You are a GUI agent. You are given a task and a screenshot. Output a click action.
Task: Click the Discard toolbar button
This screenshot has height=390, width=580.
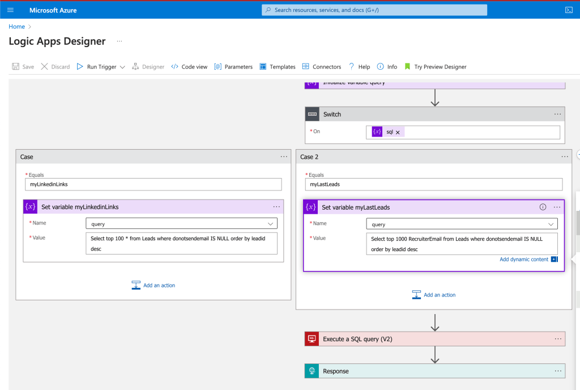pyautogui.click(x=55, y=66)
